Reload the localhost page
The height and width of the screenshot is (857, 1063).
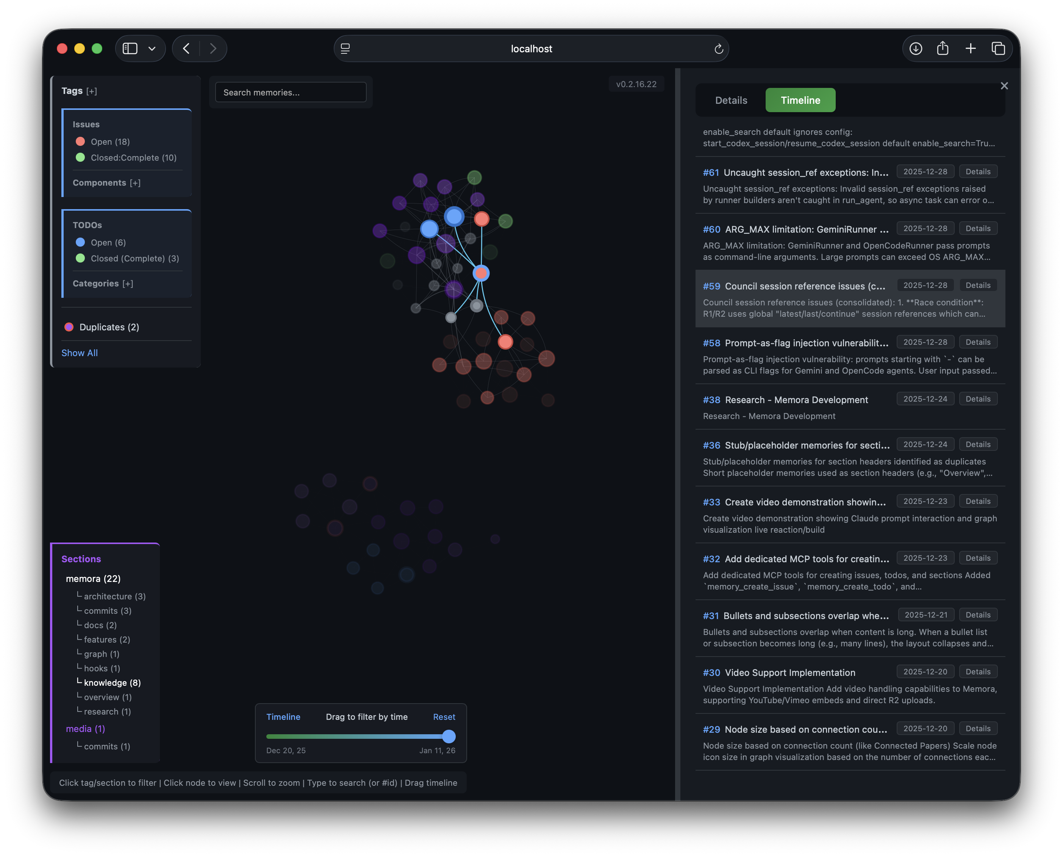pyautogui.click(x=719, y=48)
